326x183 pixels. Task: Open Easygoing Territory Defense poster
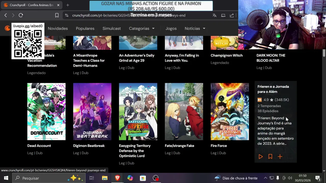tap(138, 111)
